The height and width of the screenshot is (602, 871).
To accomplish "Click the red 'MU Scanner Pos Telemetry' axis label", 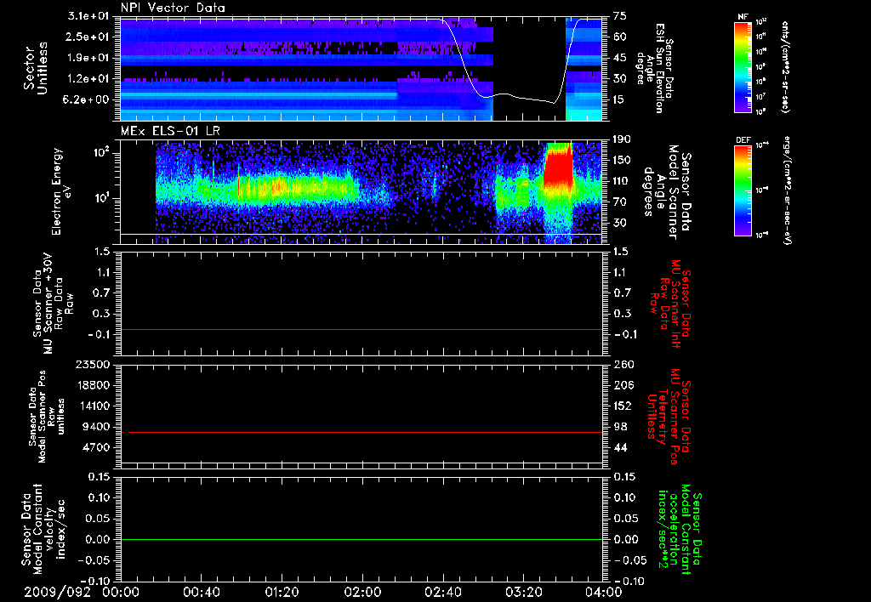I will coord(669,417).
